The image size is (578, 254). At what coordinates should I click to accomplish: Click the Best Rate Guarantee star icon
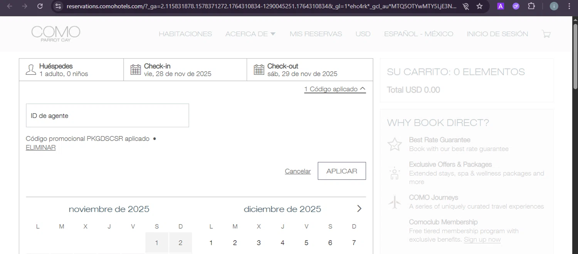[395, 145]
